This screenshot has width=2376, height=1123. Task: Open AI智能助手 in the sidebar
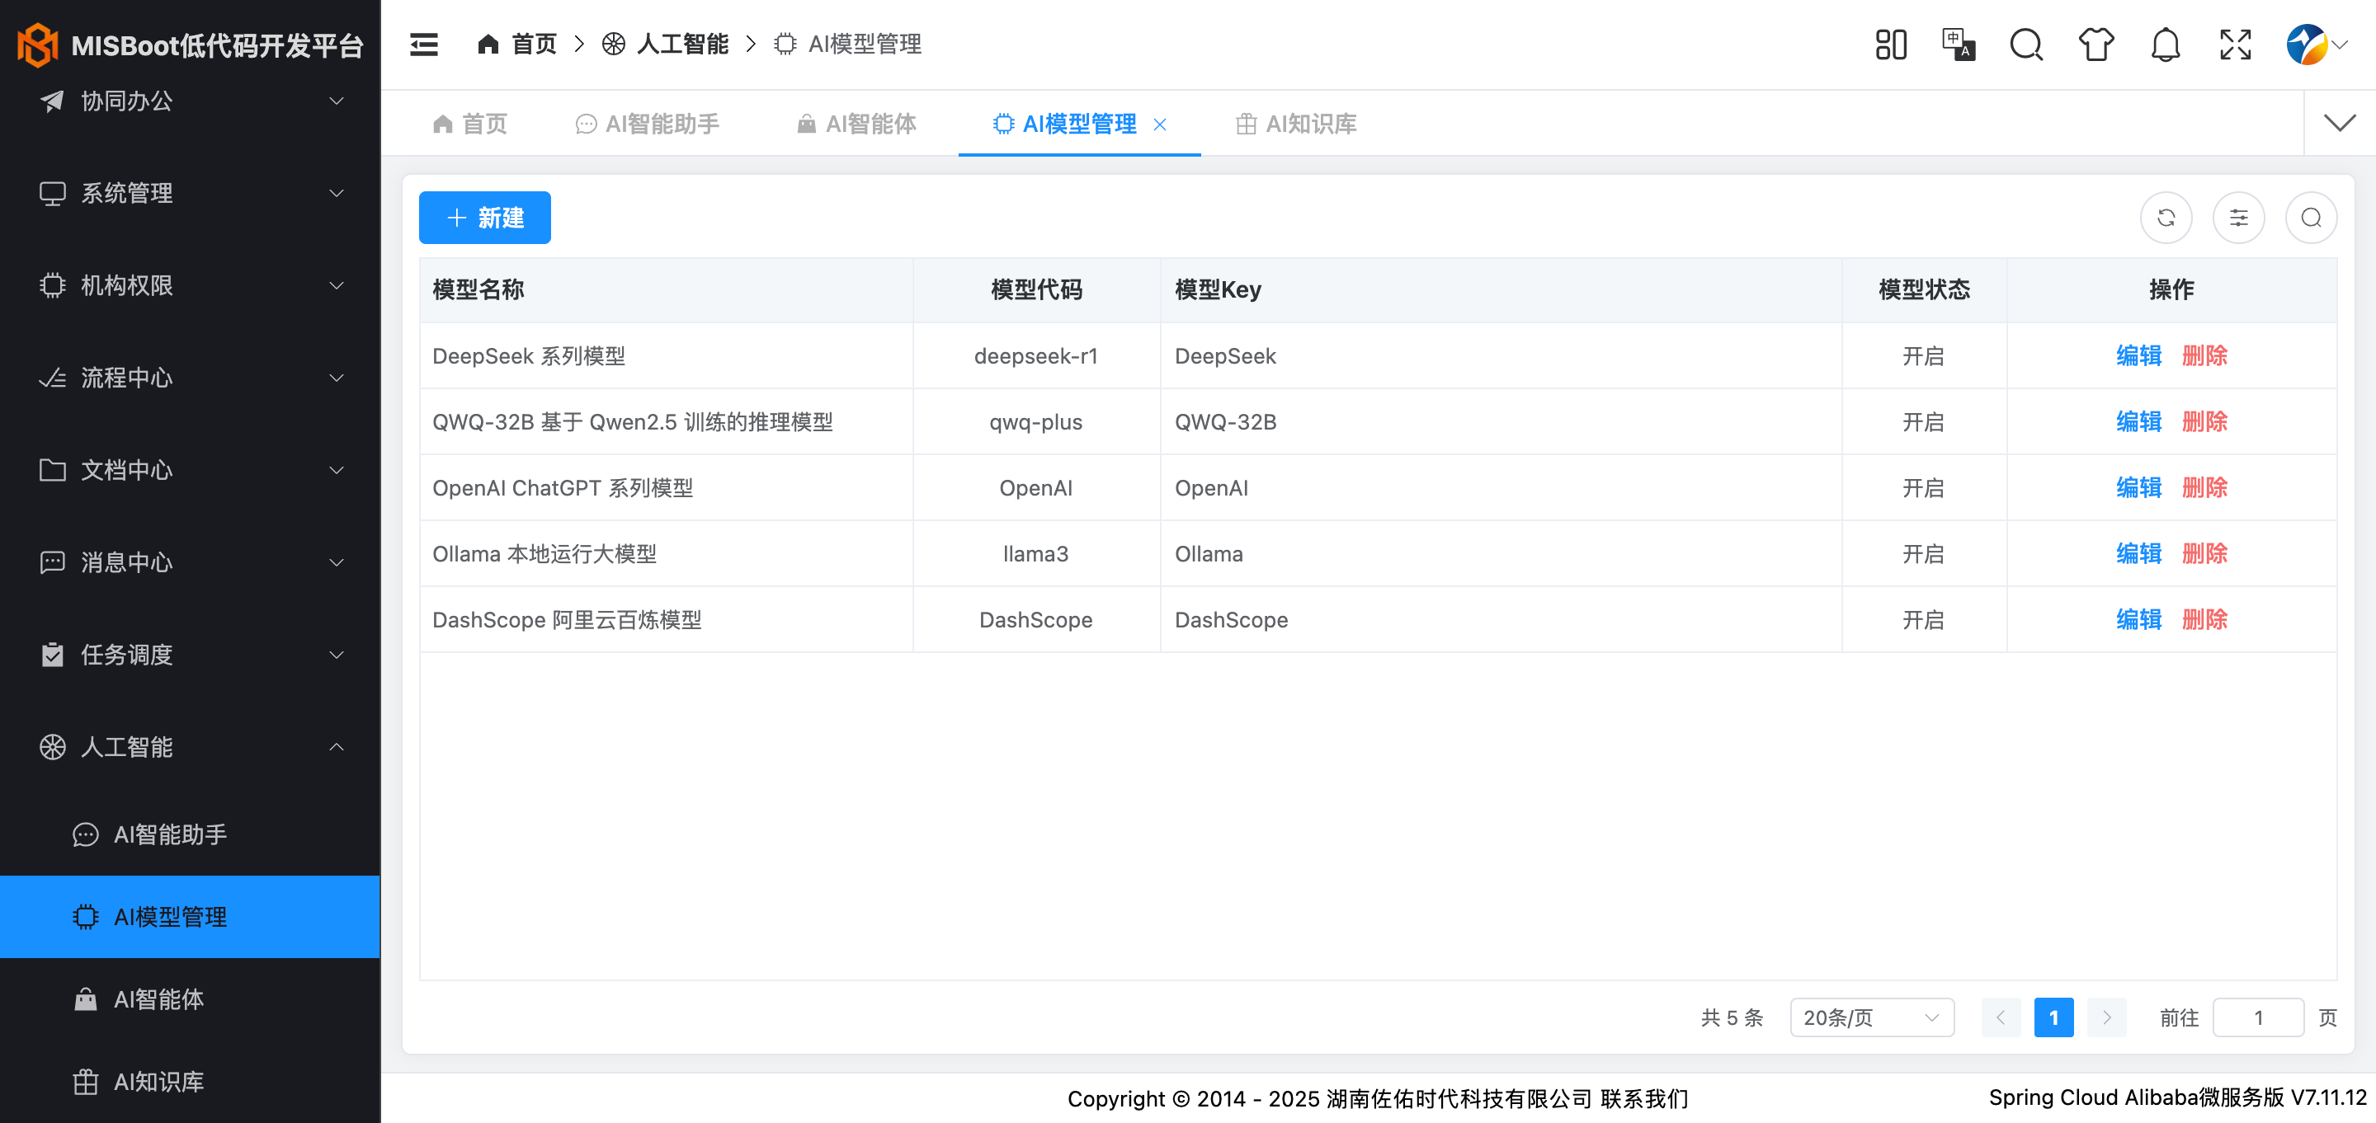click(x=190, y=834)
